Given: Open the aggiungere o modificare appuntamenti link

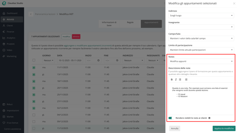Looking at the screenshot, I should click(x=88, y=46).
